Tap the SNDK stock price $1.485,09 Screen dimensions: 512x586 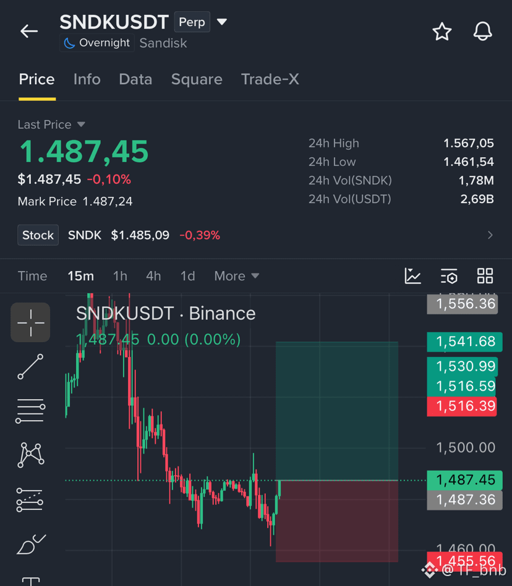pyautogui.click(x=140, y=235)
